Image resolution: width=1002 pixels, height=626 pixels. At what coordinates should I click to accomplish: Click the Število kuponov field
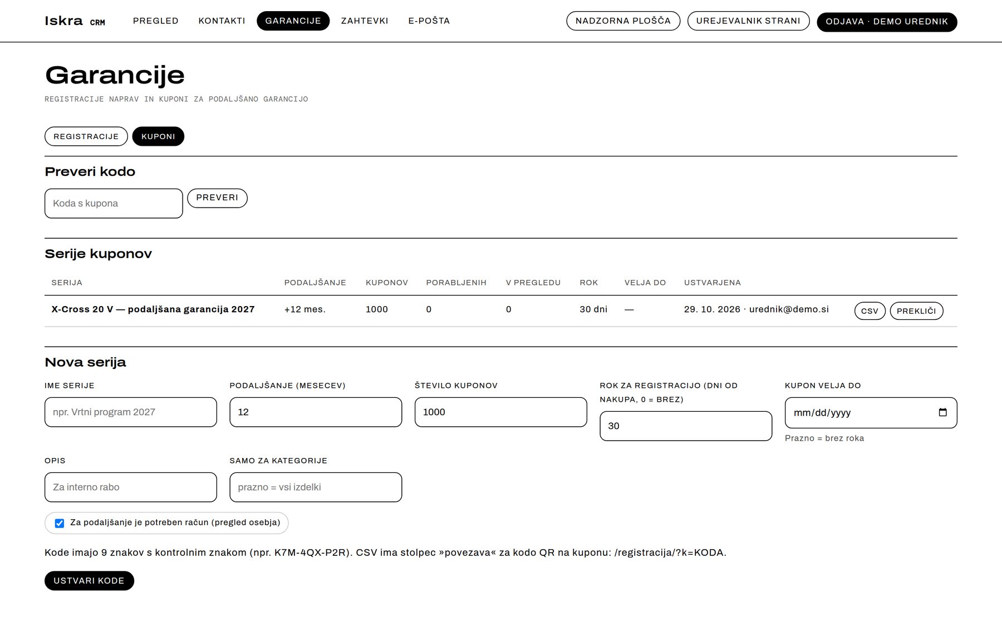pos(501,412)
